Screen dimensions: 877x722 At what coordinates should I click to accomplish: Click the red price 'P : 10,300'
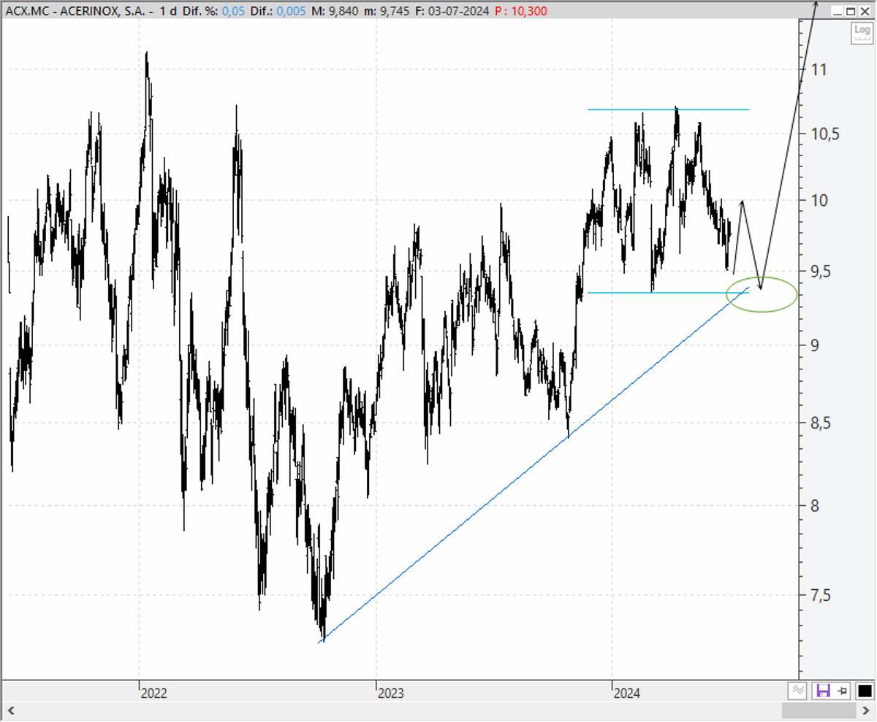521,12
